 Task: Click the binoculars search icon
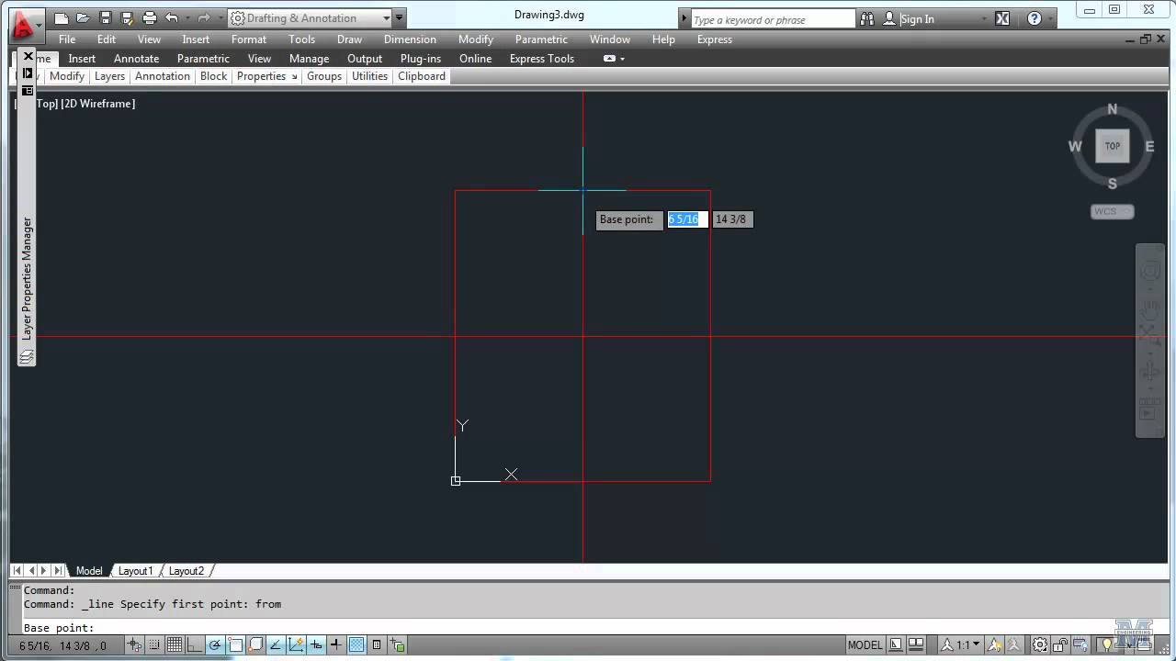click(868, 18)
